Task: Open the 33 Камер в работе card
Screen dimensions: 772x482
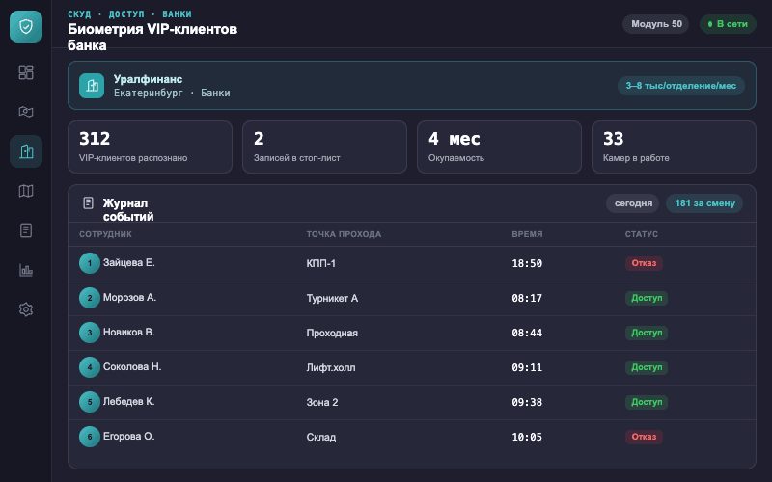Action: (x=674, y=147)
